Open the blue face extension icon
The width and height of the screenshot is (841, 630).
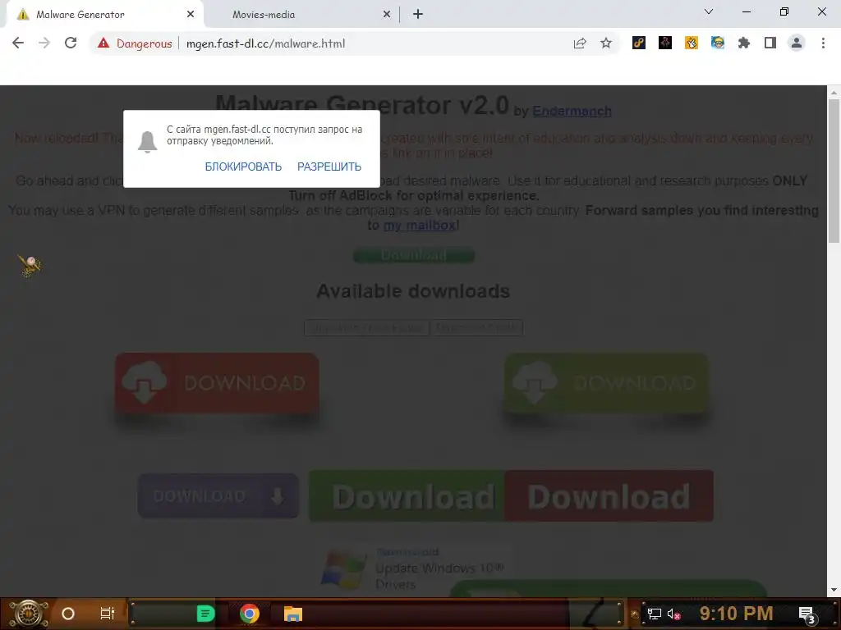click(x=717, y=43)
